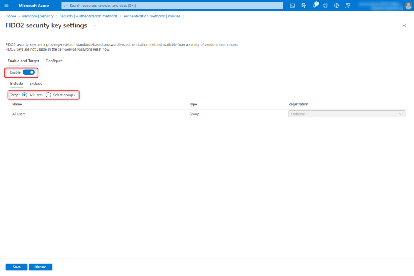Screen dimensions: 414x276
Task: Click the search magnifier icon
Action: coord(66,6)
